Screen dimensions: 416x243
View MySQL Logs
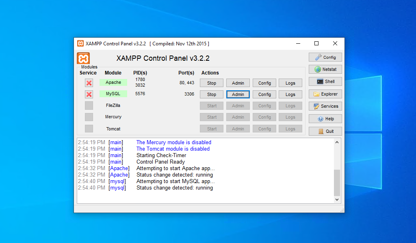click(290, 94)
